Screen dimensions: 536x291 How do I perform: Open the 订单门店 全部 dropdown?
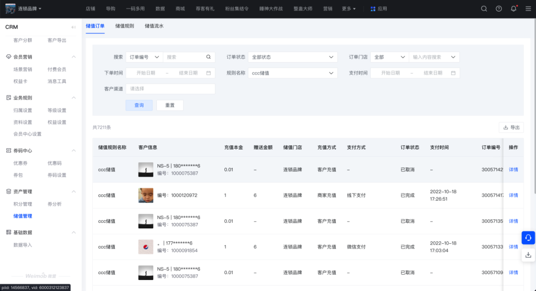pos(390,57)
